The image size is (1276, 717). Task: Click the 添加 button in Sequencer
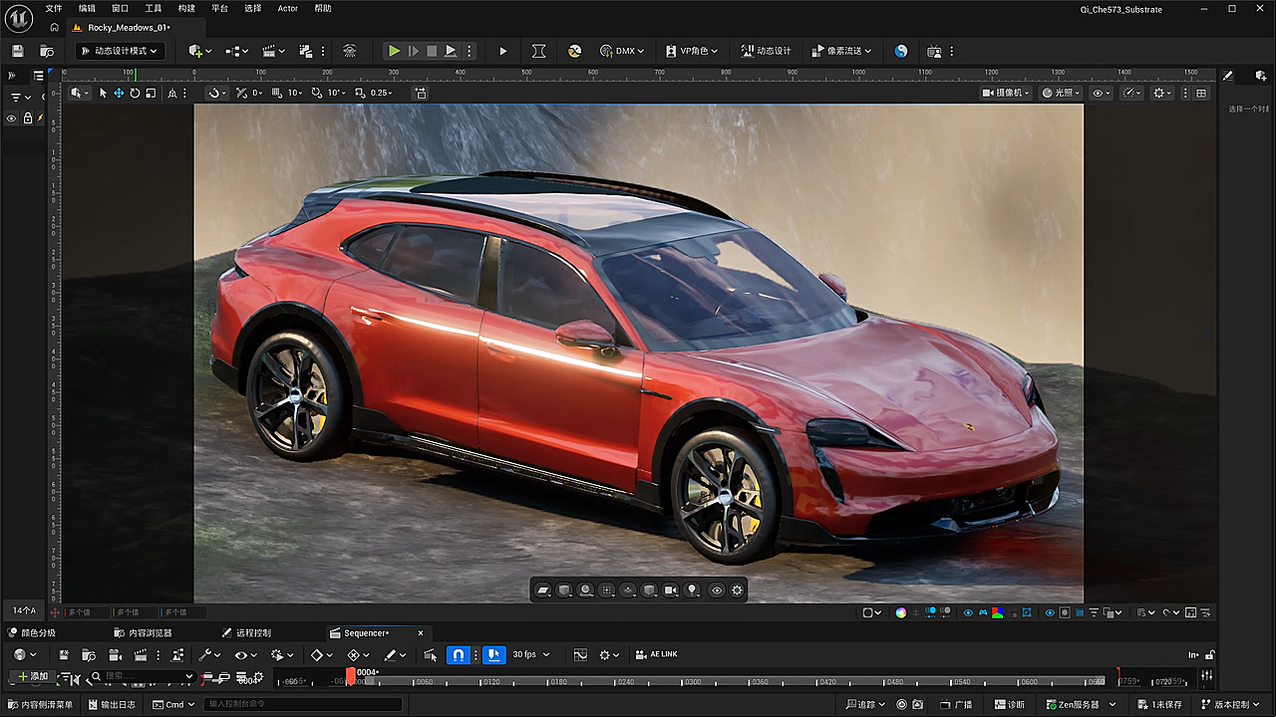[x=32, y=676]
